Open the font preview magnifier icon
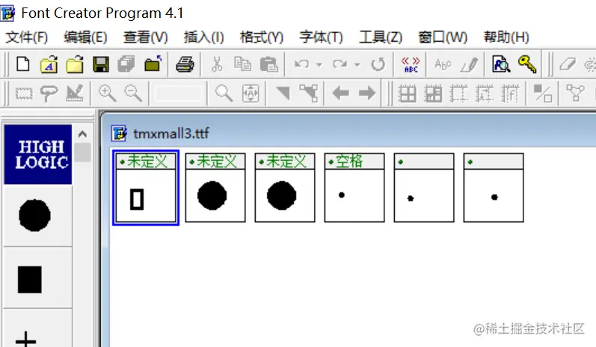Screen dimensions: 596x347 501,64
